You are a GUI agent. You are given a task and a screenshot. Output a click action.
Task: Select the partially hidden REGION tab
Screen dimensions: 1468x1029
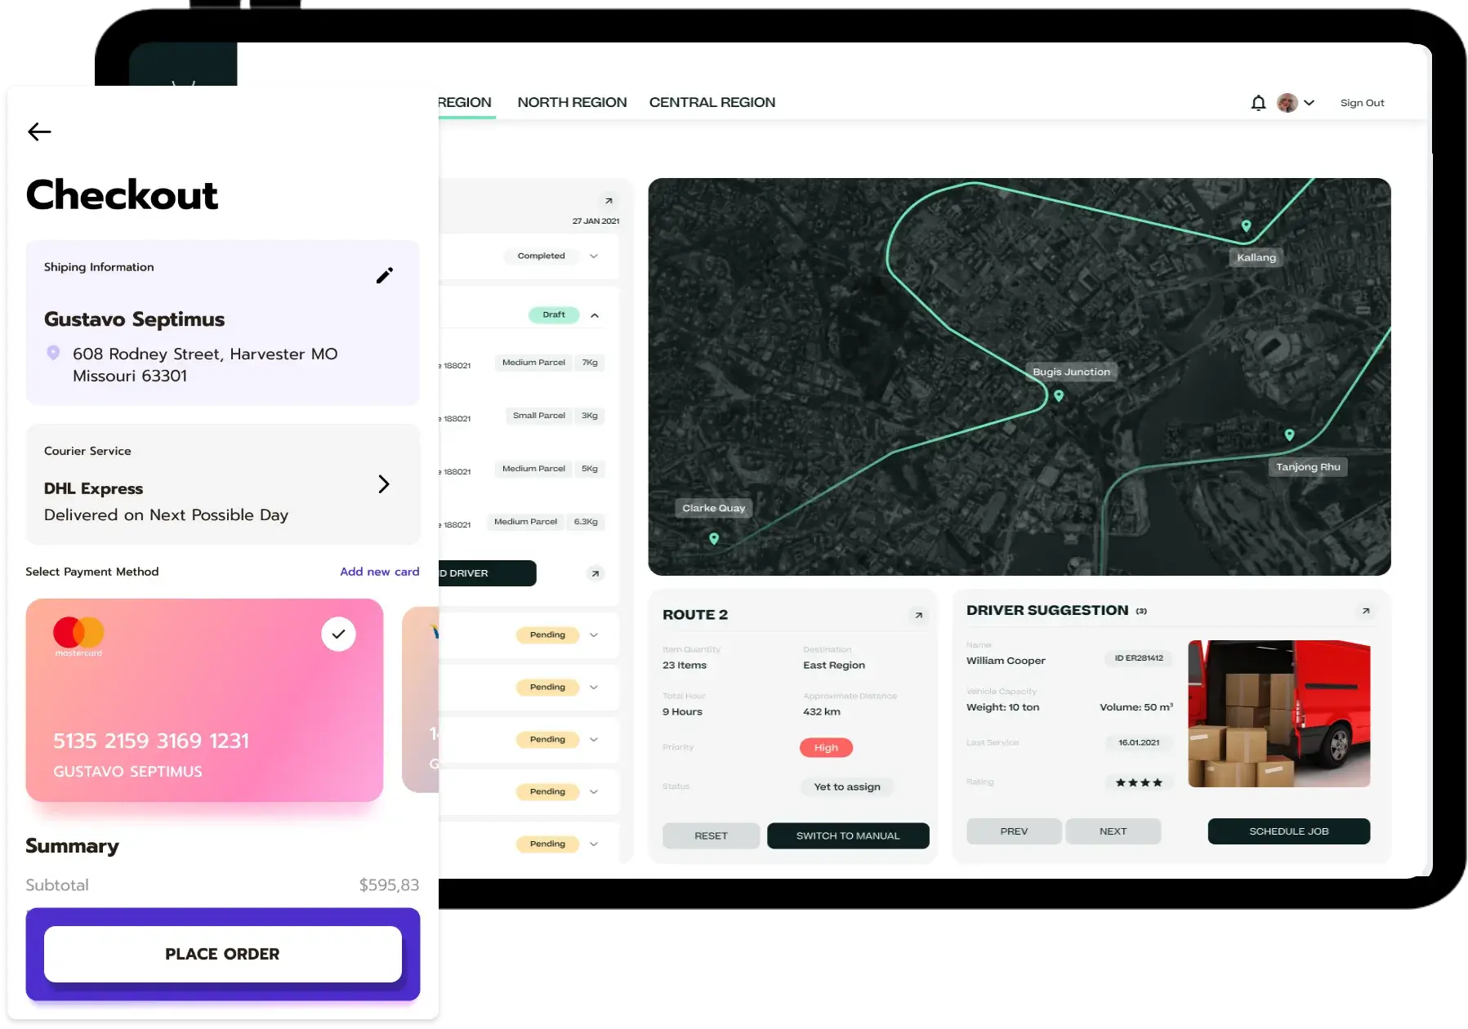point(465,102)
